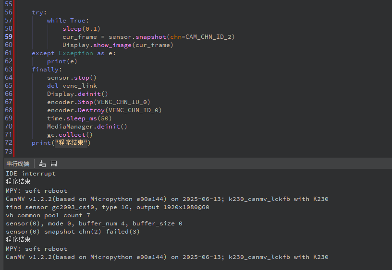Click the Display.show_image(cur_frame) statement
This screenshot has height=270, width=392.
point(117,45)
